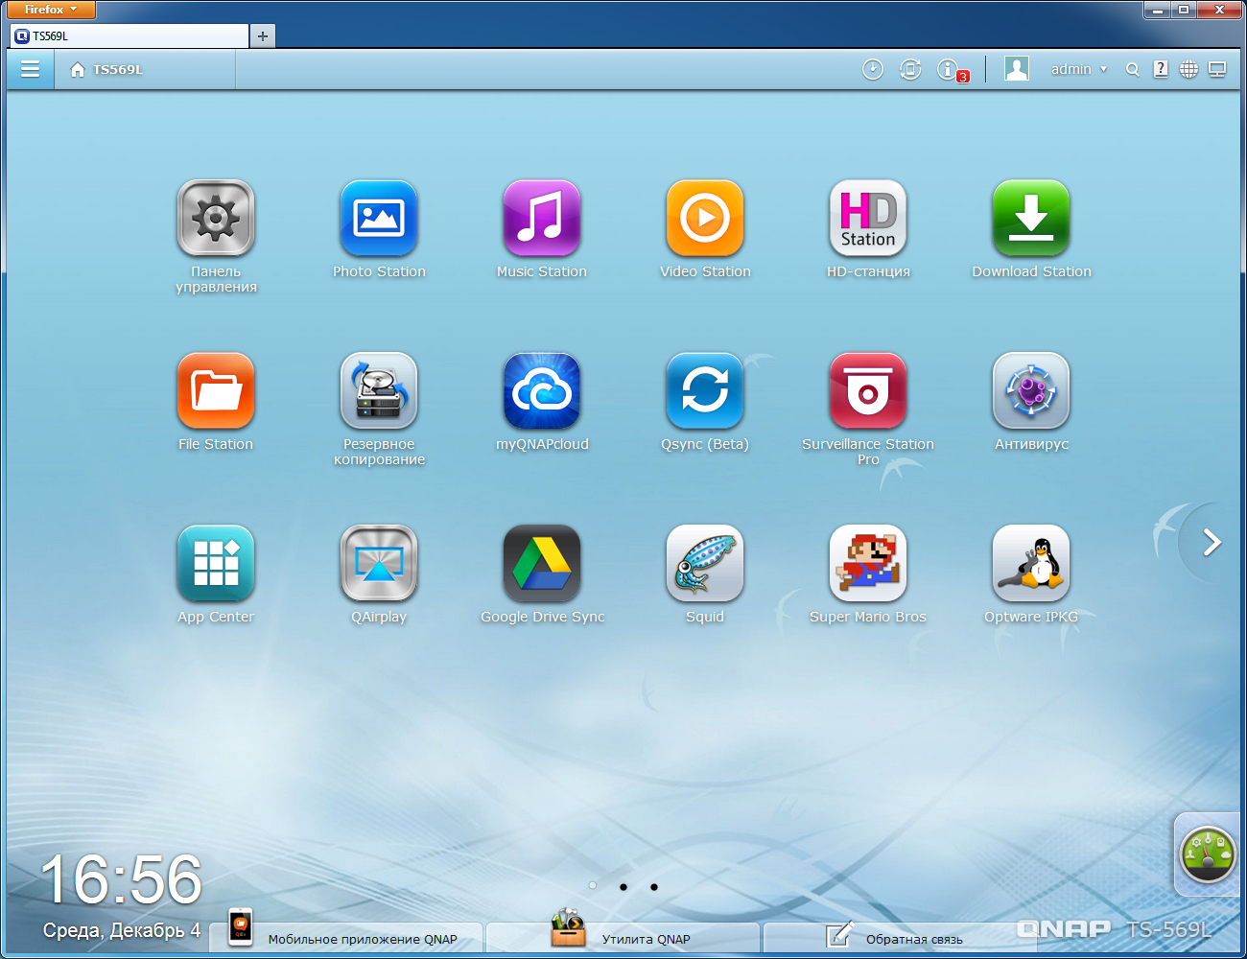Open the hamburger main menu
Screen dimensions: 1247x959
tap(31, 69)
